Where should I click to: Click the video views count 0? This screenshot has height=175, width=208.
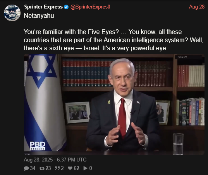(x=91, y=168)
